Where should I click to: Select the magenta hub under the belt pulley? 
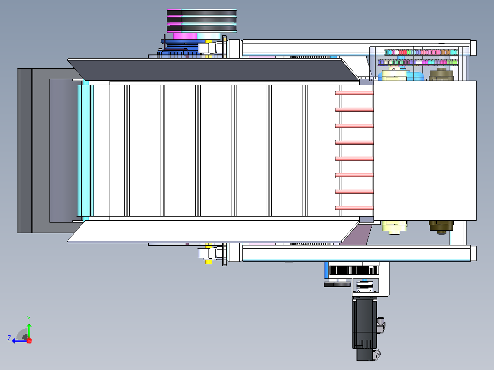click(185, 36)
